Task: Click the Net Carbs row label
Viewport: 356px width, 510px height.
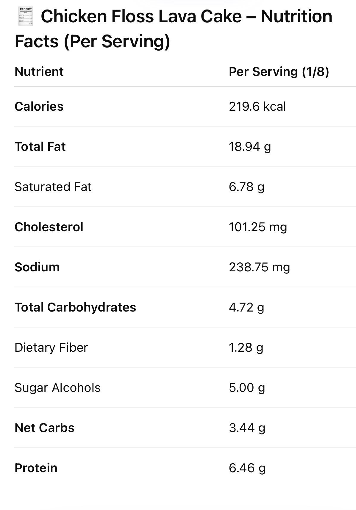Action: click(x=45, y=428)
